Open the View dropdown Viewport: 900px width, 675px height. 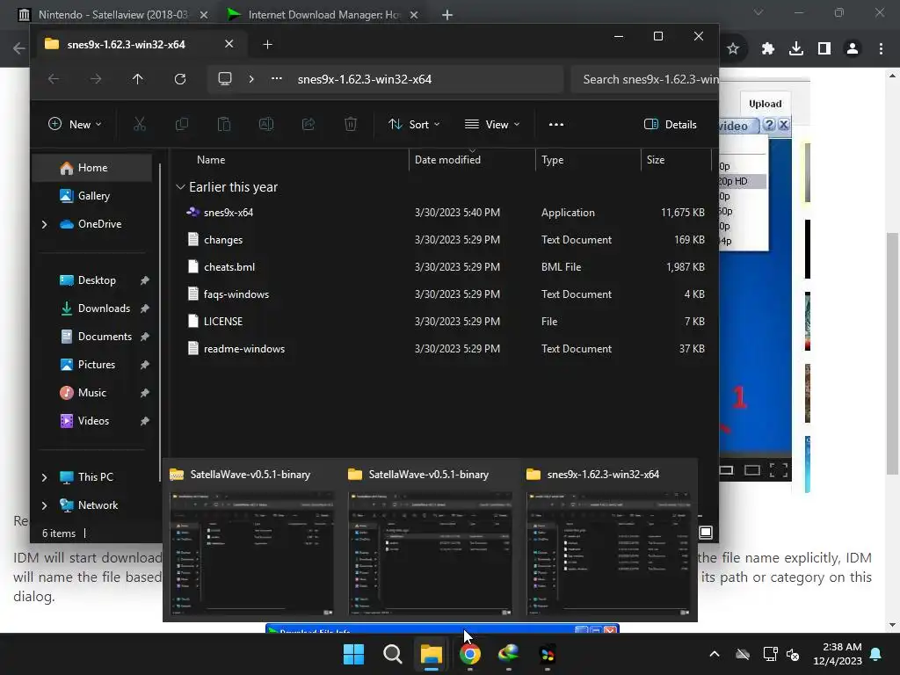click(492, 124)
